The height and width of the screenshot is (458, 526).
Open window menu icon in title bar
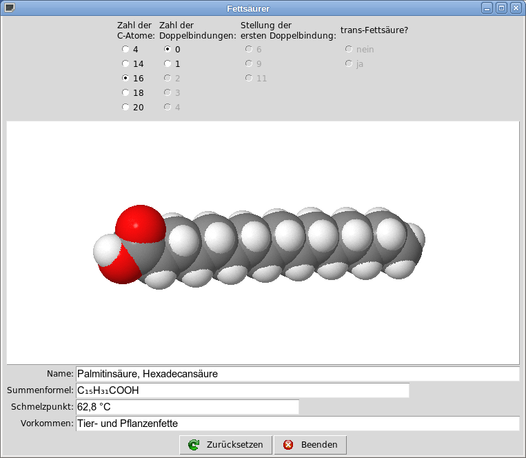click(10, 8)
